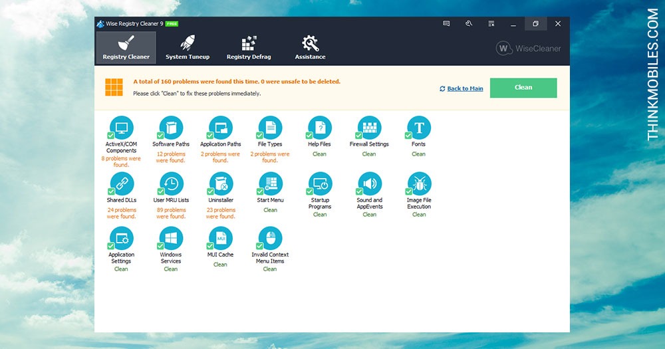Click the WiseCleaner logo
Image resolution: width=665 pixels, height=349 pixels.
click(528, 49)
